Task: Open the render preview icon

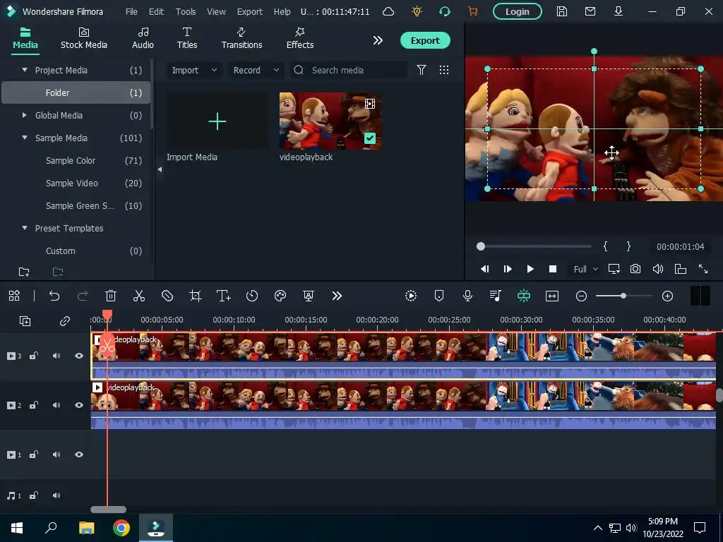Action: pyautogui.click(x=411, y=296)
